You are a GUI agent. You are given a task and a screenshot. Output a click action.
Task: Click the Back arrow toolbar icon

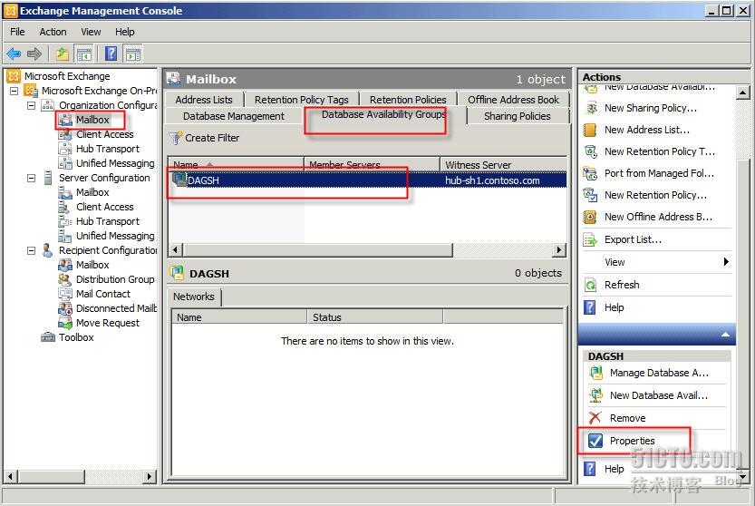[x=14, y=54]
